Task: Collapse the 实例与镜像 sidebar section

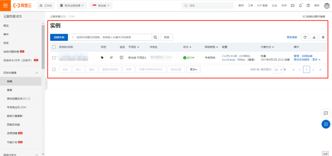Action: [37, 73]
